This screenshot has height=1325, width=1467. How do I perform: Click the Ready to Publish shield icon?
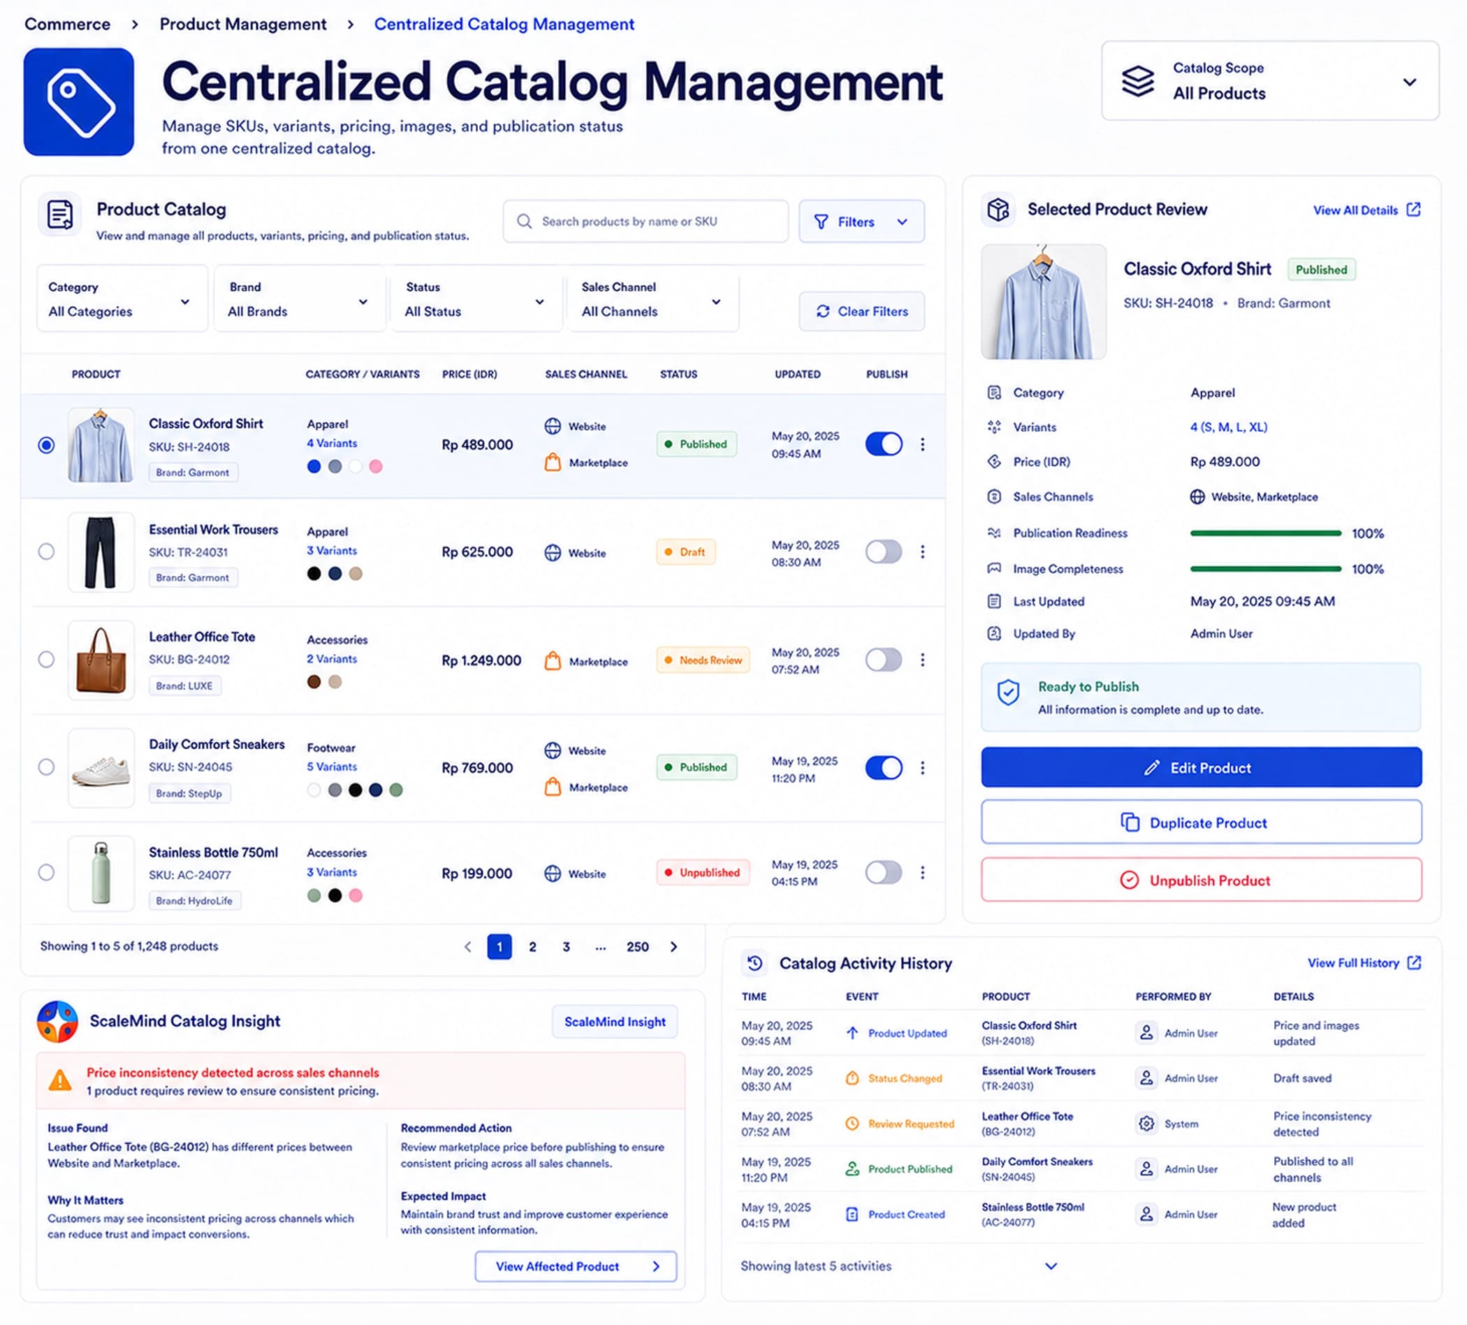click(1008, 693)
